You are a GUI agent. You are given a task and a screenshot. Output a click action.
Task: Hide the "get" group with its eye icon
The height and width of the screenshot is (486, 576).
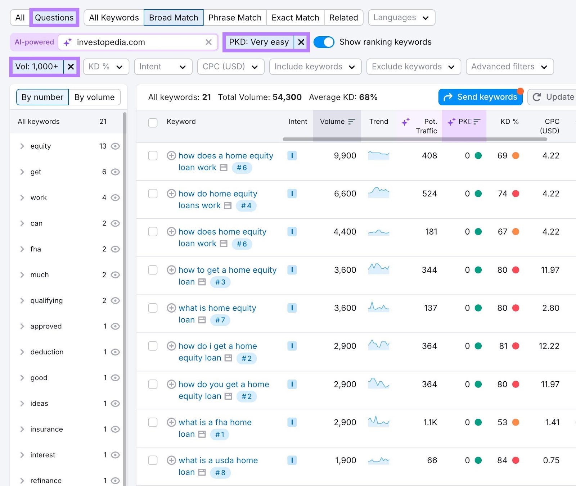tap(114, 172)
